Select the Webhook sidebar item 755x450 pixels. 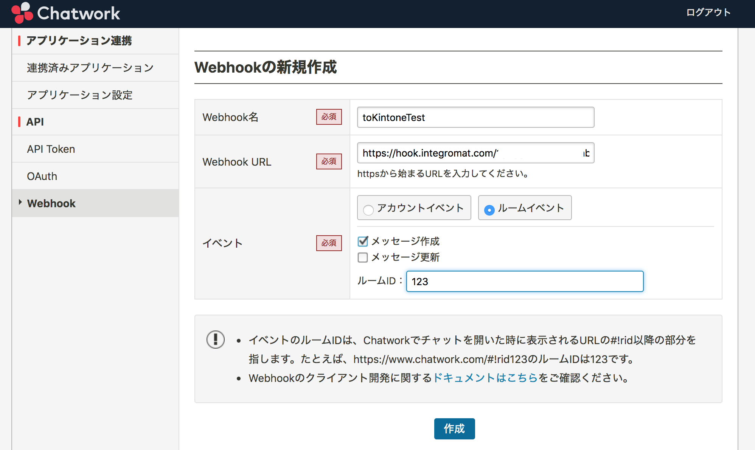51,203
